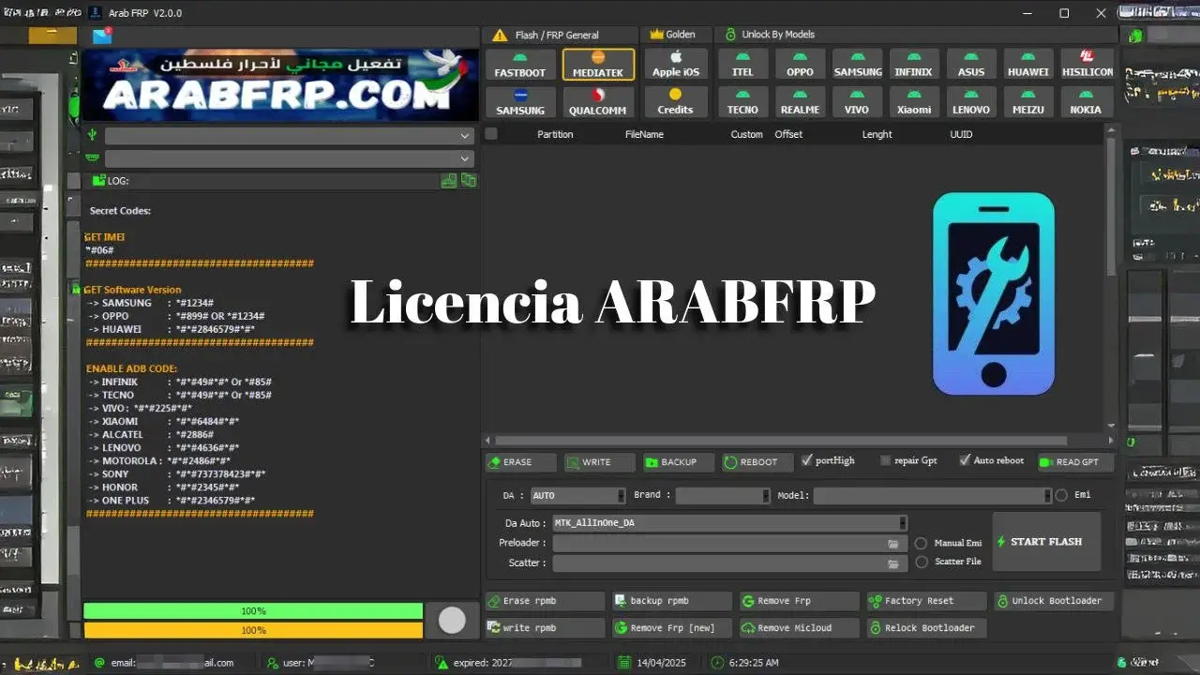The image size is (1200, 675).
Task: Open the Brand dropdown
Action: [723, 495]
